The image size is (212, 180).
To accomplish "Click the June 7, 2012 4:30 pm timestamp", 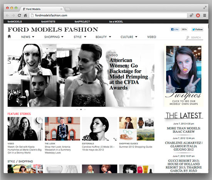I will pyautogui.click(x=183, y=123).
